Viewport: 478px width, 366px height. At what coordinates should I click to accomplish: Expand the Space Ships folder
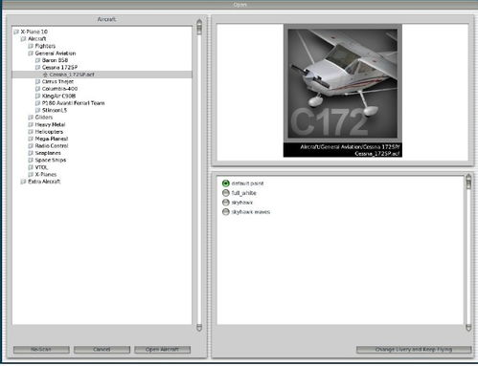[31, 161]
